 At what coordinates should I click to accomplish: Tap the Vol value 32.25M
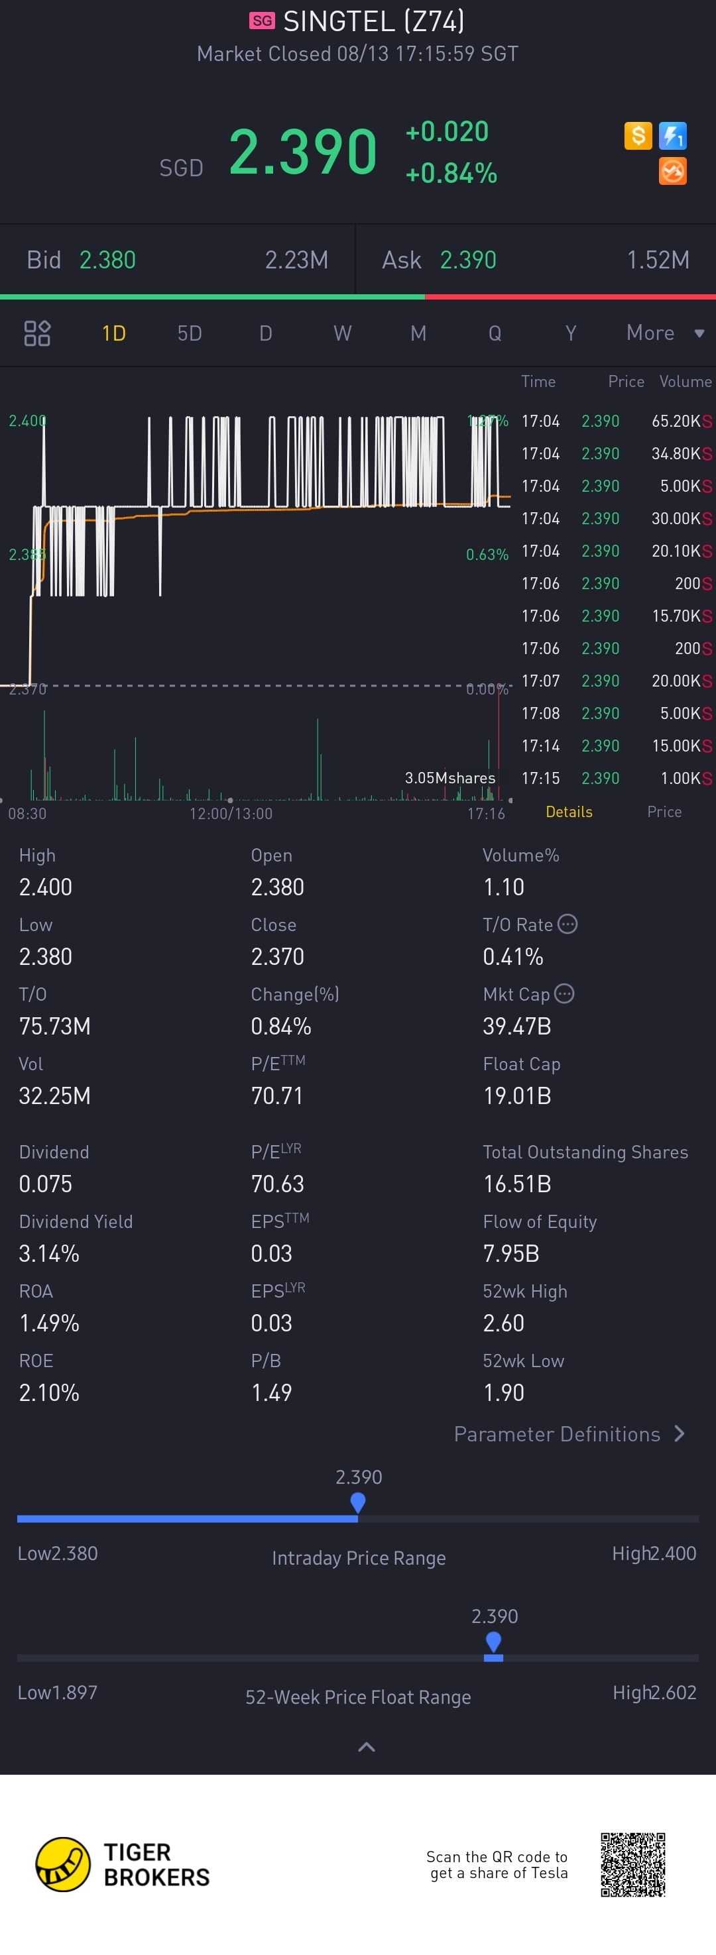(54, 1095)
